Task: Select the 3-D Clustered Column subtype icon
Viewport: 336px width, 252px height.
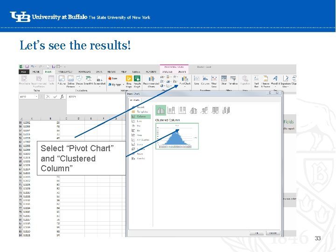Action: click(193, 110)
